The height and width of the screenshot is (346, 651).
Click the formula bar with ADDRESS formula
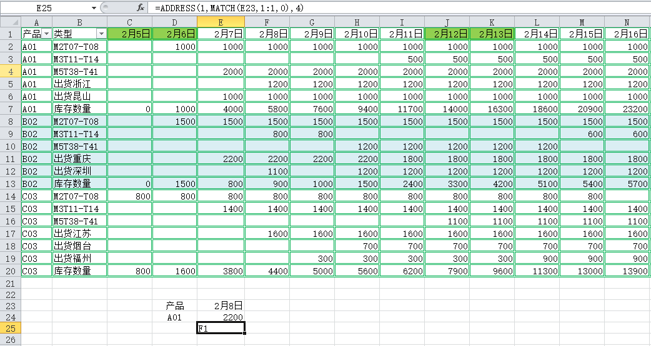click(x=400, y=7)
